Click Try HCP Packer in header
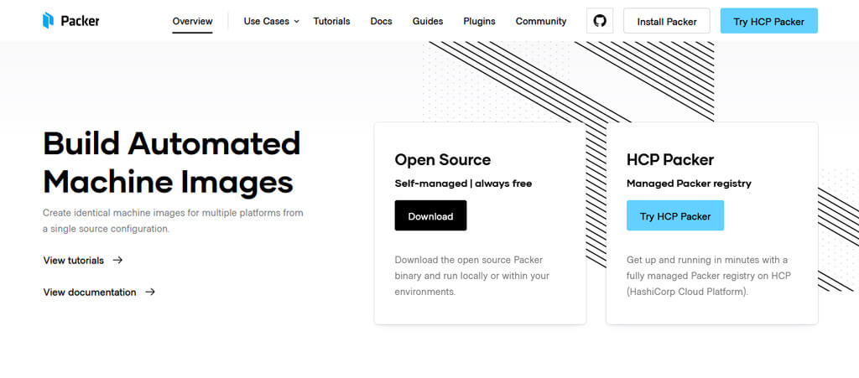Screen dimensions: 859x378 click(x=768, y=21)
